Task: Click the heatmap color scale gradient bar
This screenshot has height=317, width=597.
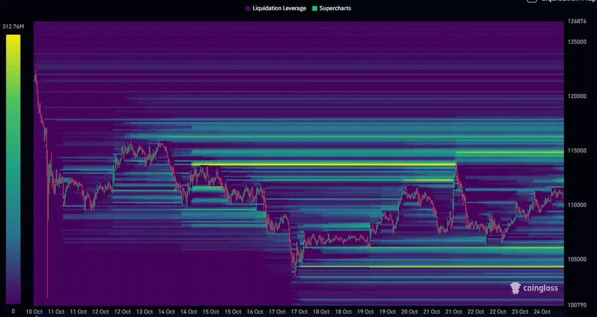Action: [x=13, y=169]
